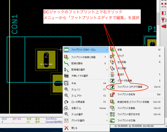
Task: Click the red measure tool in right toolbar
Action: point(164,13)
